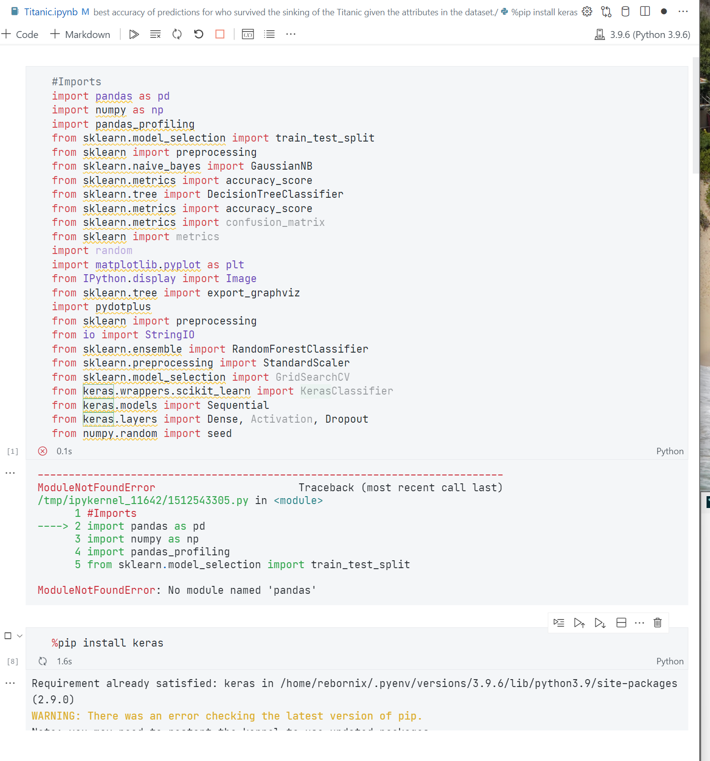Click 'import pandas_profiling' code line
Viewport: 710px width, 761px height.
click(123, 124)
